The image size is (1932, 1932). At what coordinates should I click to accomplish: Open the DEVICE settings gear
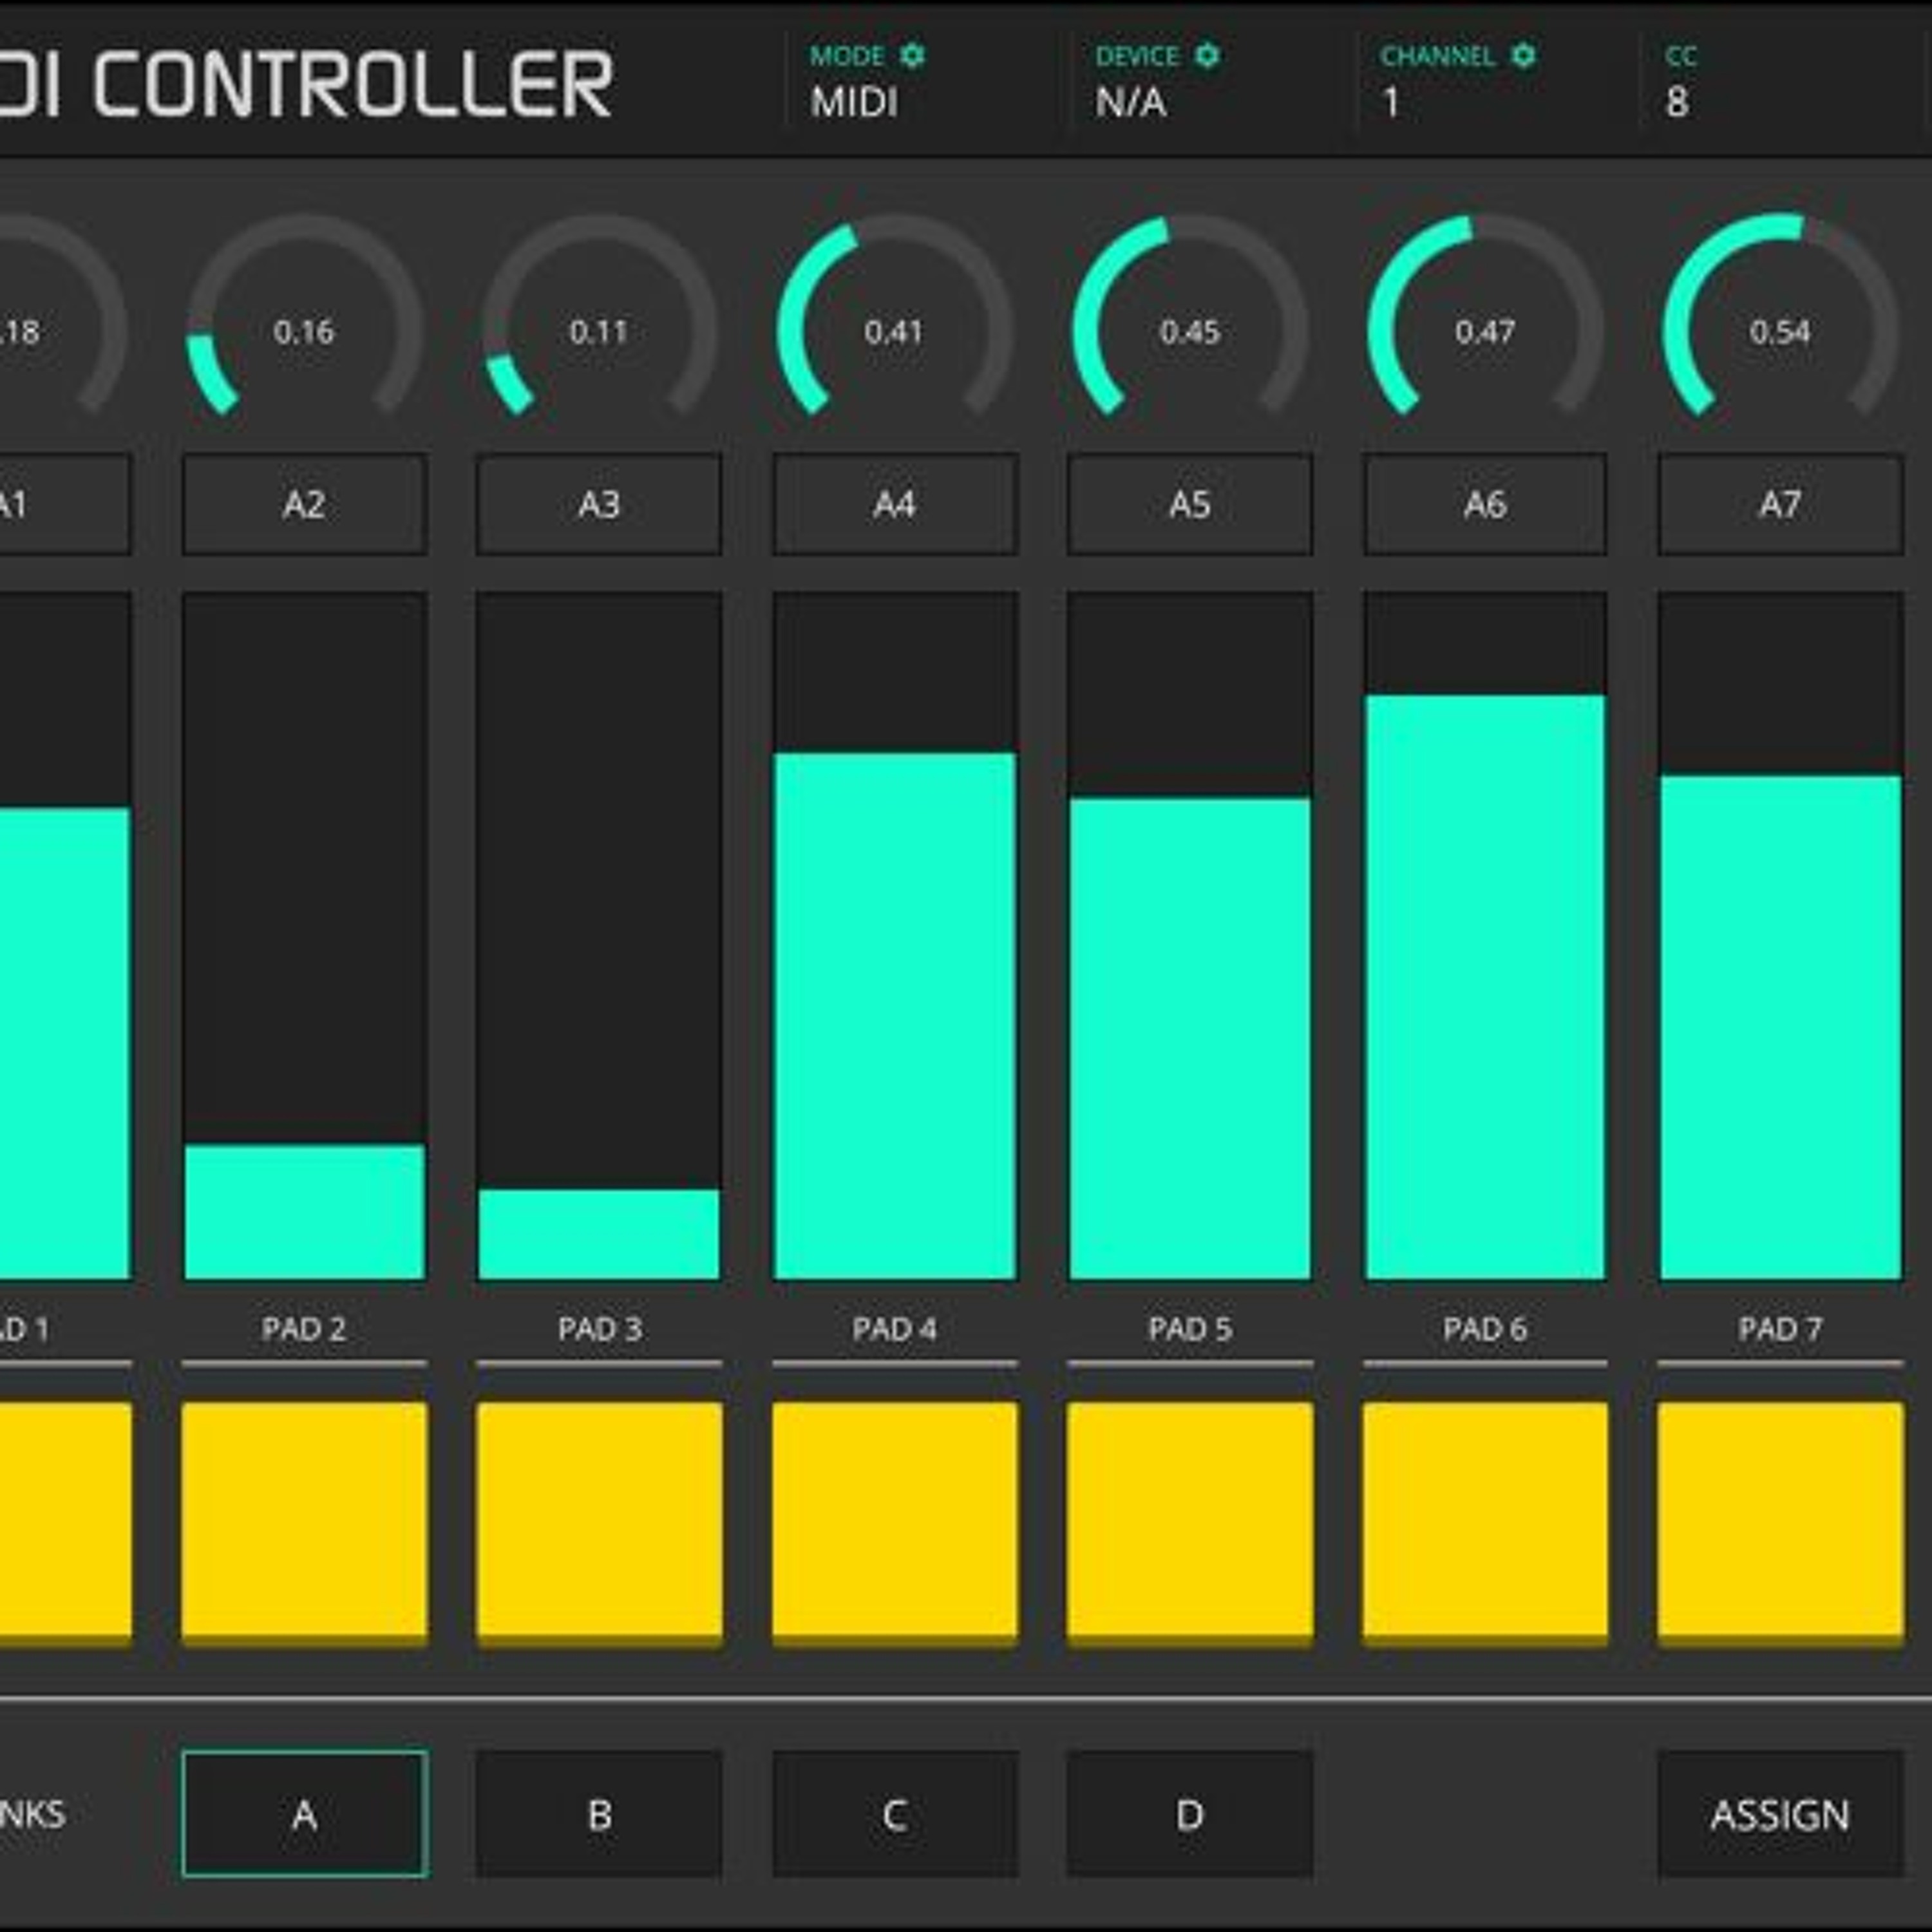1207,56
